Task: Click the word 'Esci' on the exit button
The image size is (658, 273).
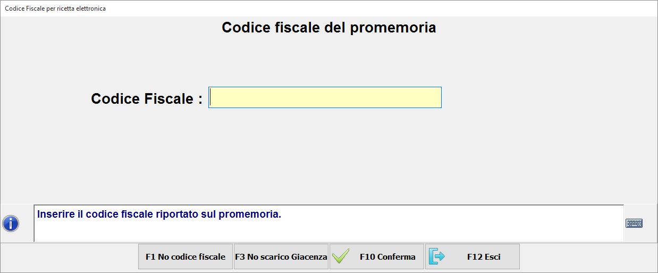Action: (x=492, y=257)
